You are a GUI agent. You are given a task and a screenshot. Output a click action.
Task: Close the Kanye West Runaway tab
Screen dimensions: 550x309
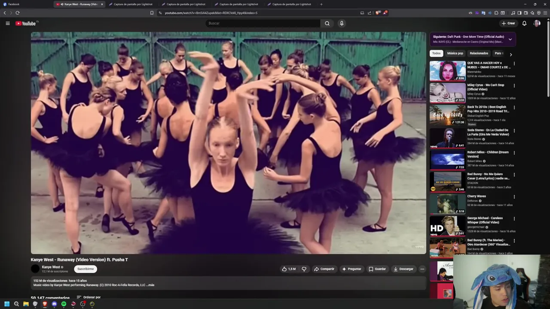click(102, 4)
